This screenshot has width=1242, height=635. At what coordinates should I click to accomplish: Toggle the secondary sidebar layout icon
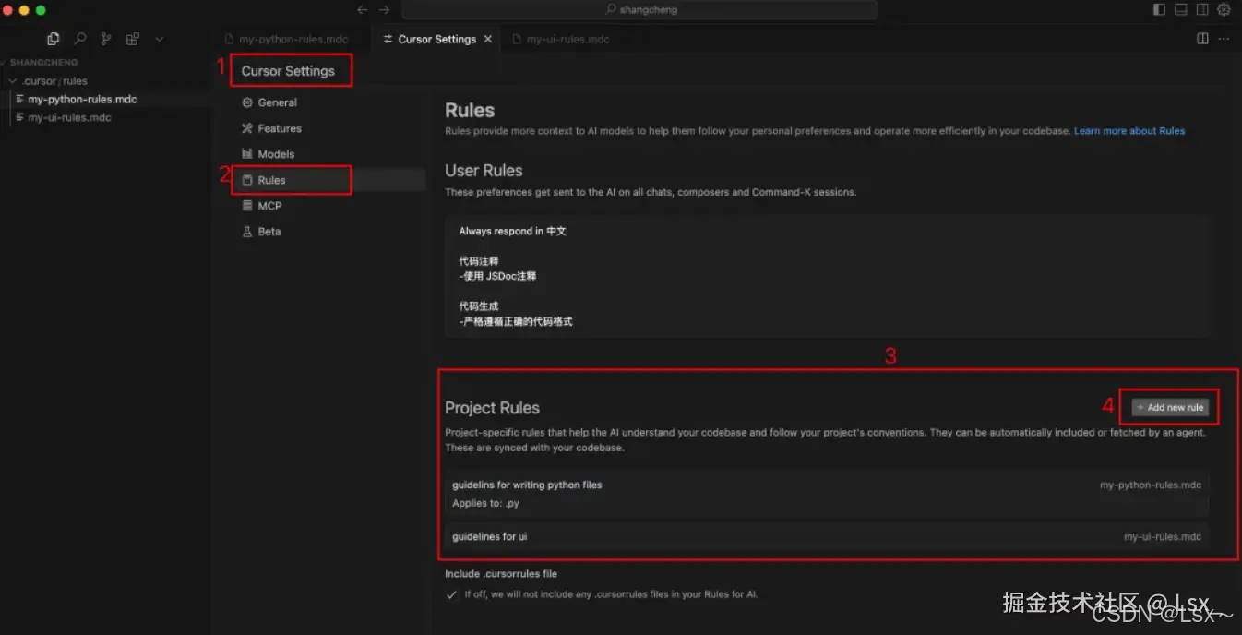pyautogui.click(x=1202, y=10)
